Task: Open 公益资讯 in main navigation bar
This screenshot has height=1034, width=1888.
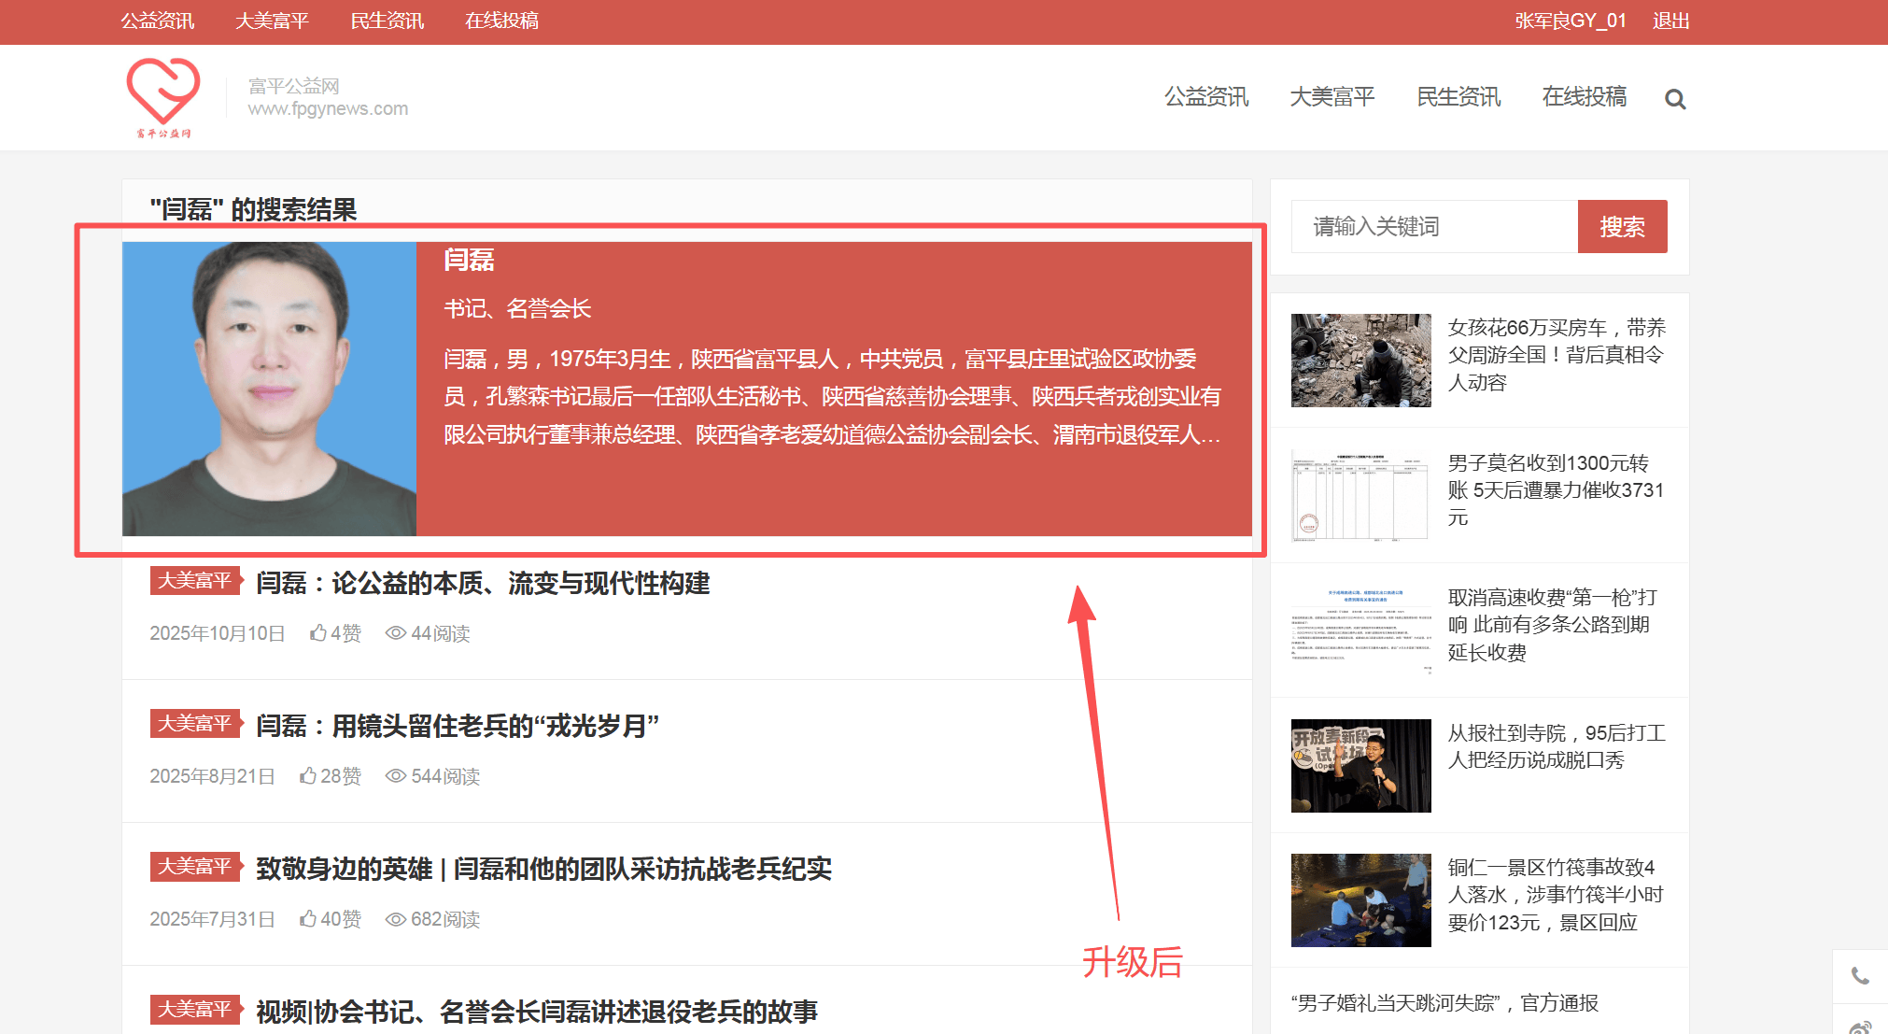Action: (x=1205, y=97)
